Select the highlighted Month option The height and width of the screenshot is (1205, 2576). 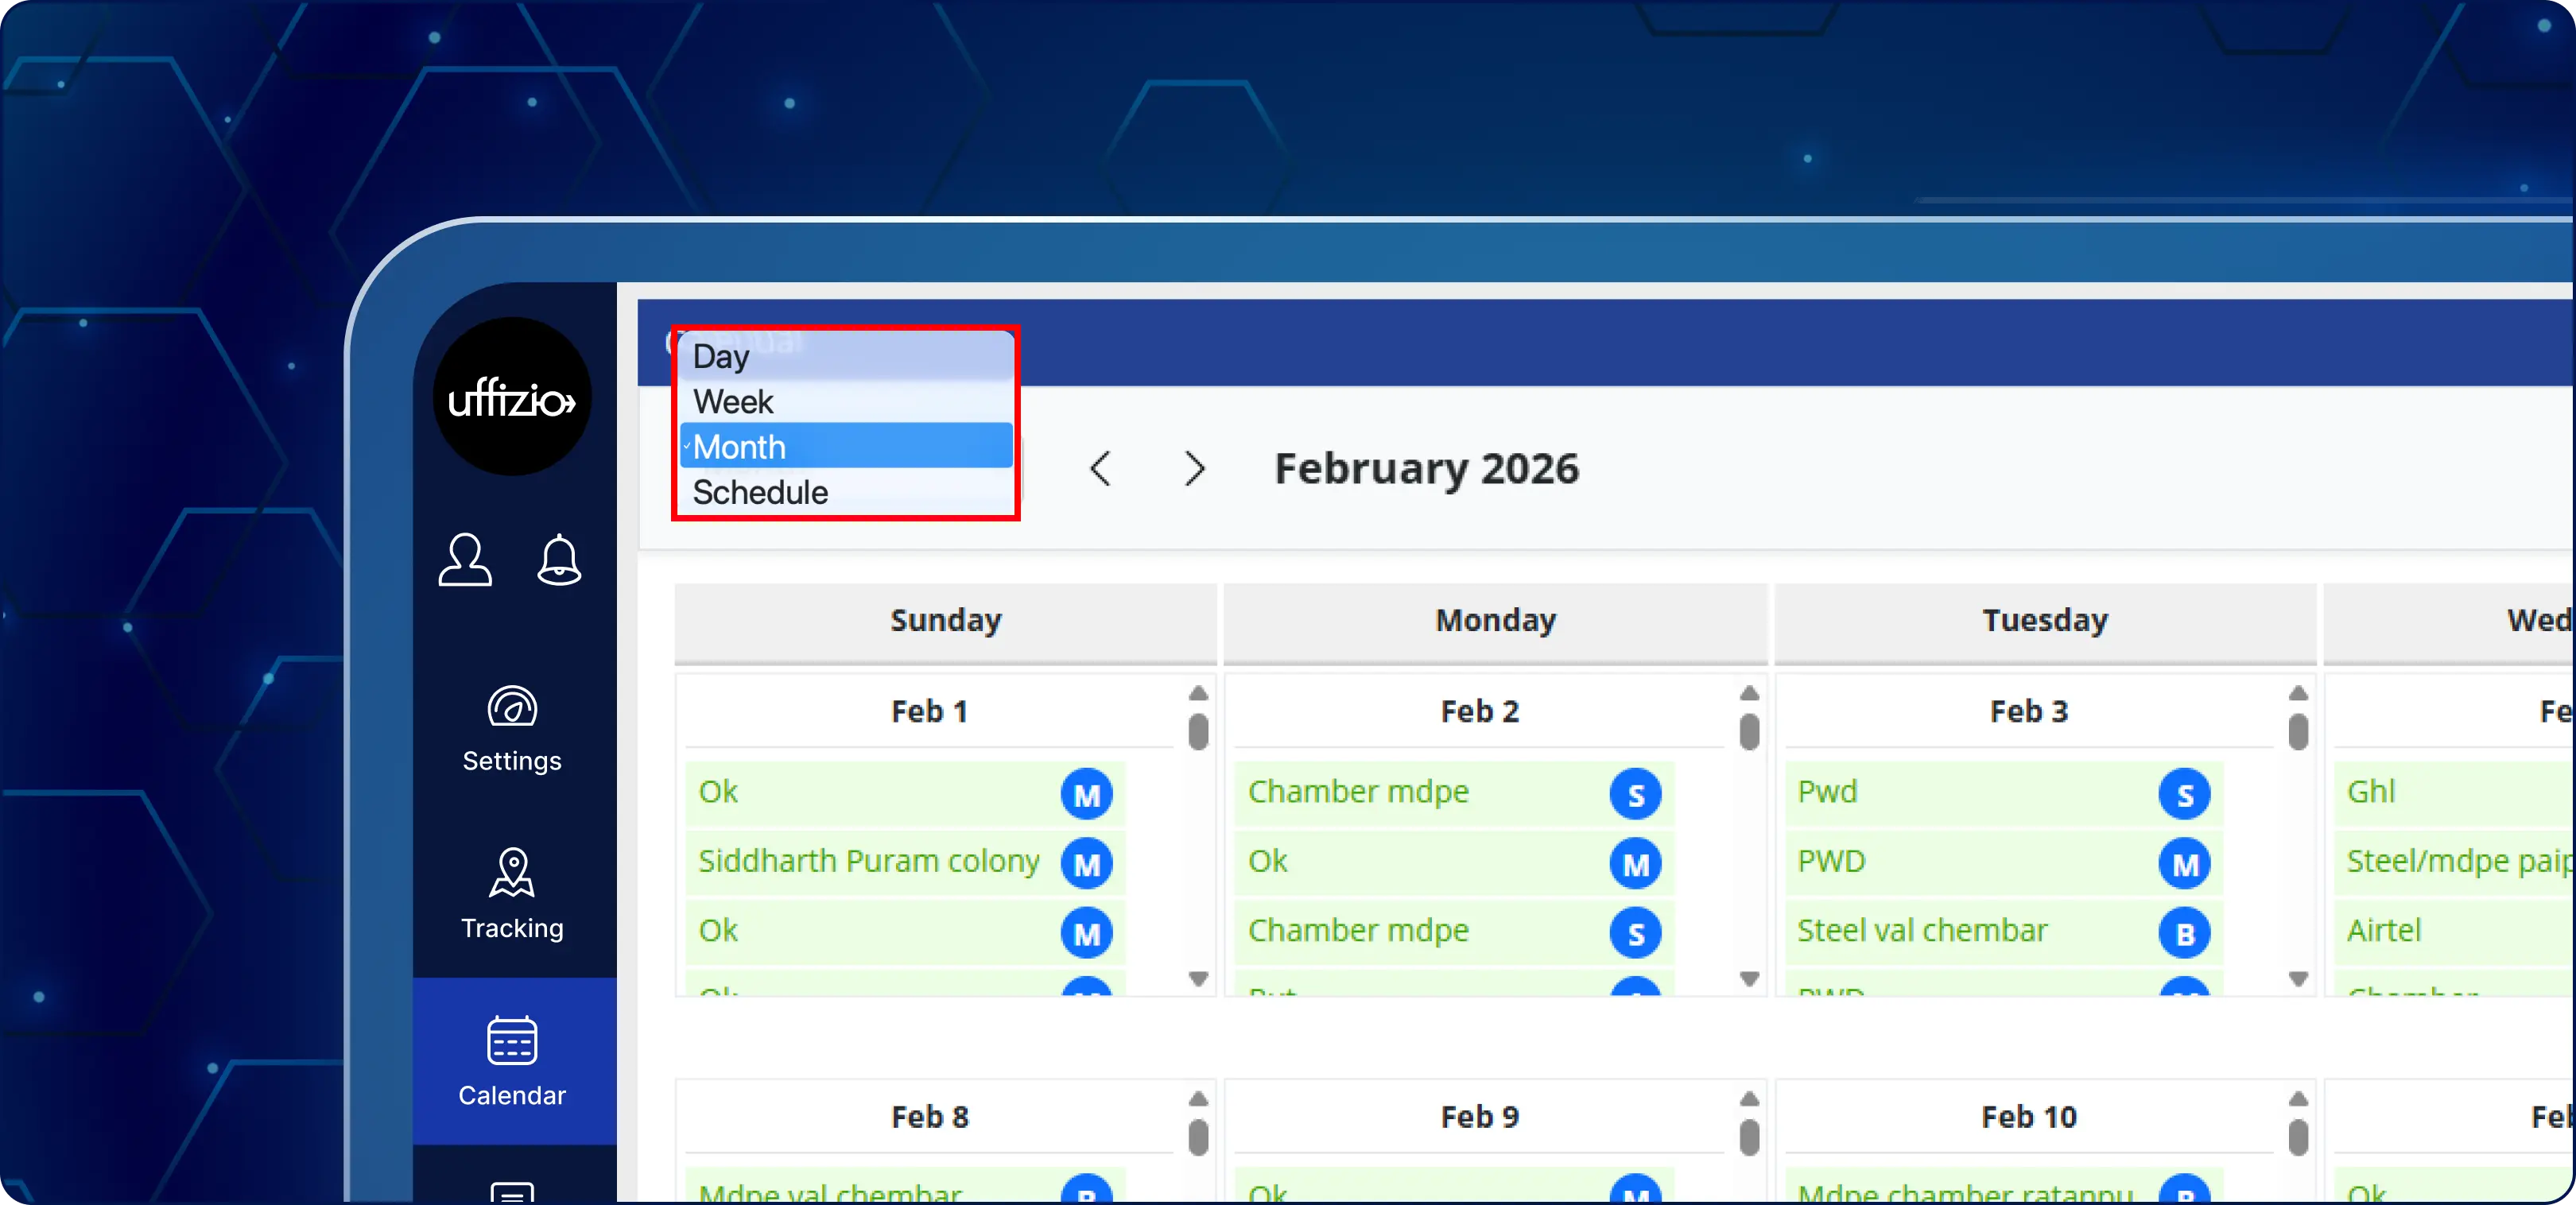pyautogui.click(x=740, y=447)
